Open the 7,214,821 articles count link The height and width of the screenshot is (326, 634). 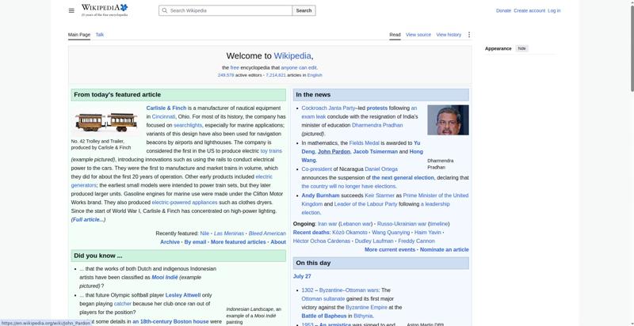pyautogui.click(x=276, y=75)
